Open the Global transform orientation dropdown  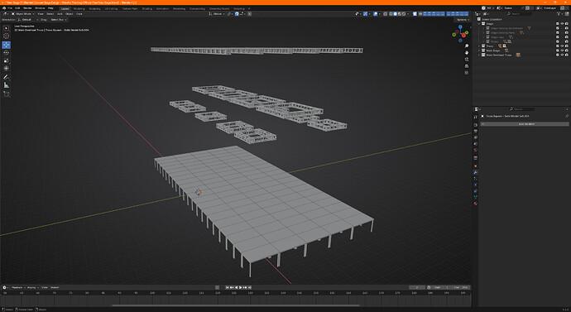click(217, 14)
